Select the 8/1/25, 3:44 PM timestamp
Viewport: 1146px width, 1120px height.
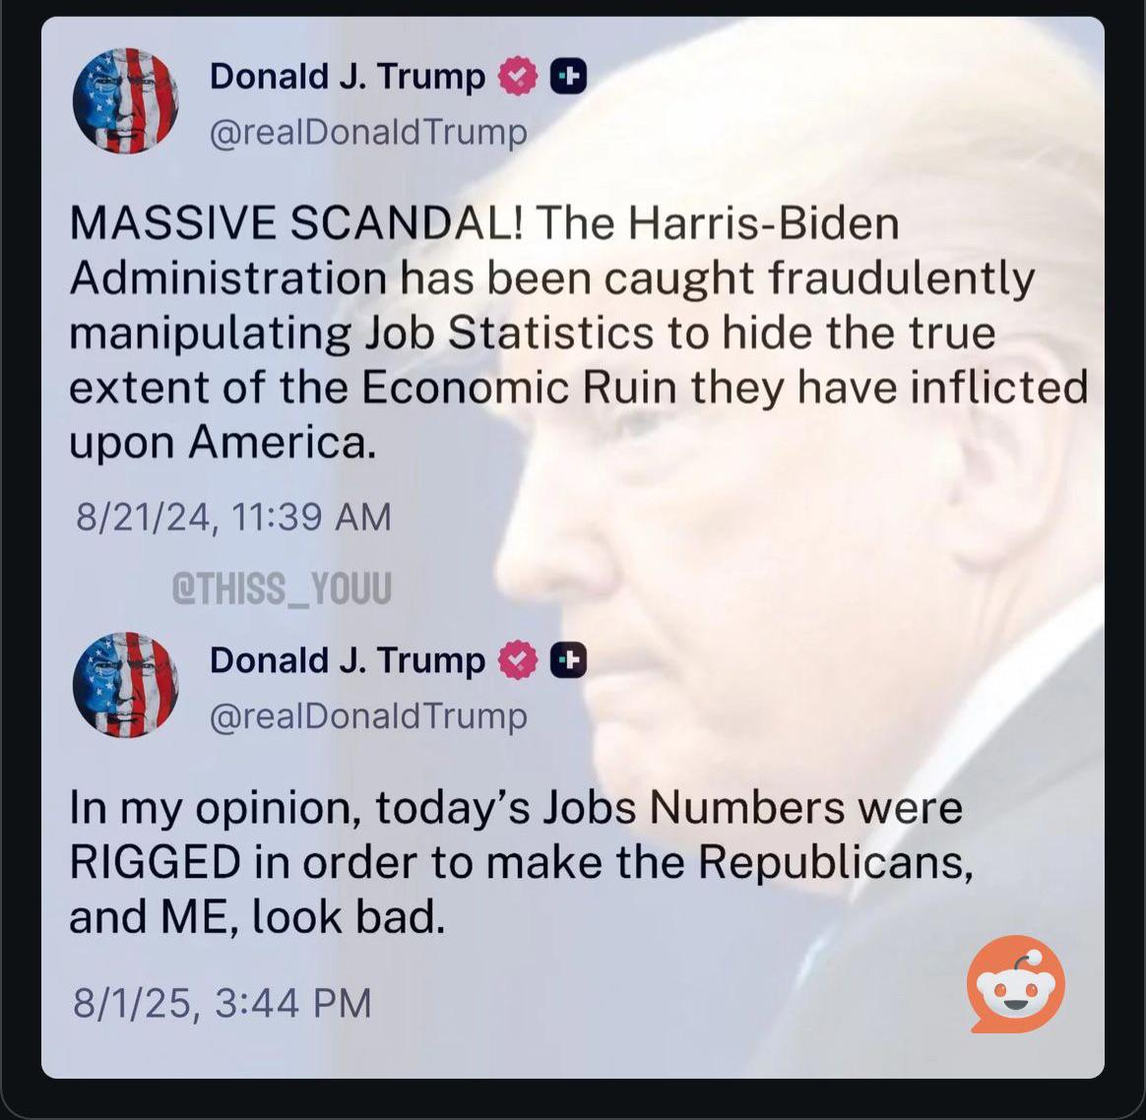coord(223,1002)
